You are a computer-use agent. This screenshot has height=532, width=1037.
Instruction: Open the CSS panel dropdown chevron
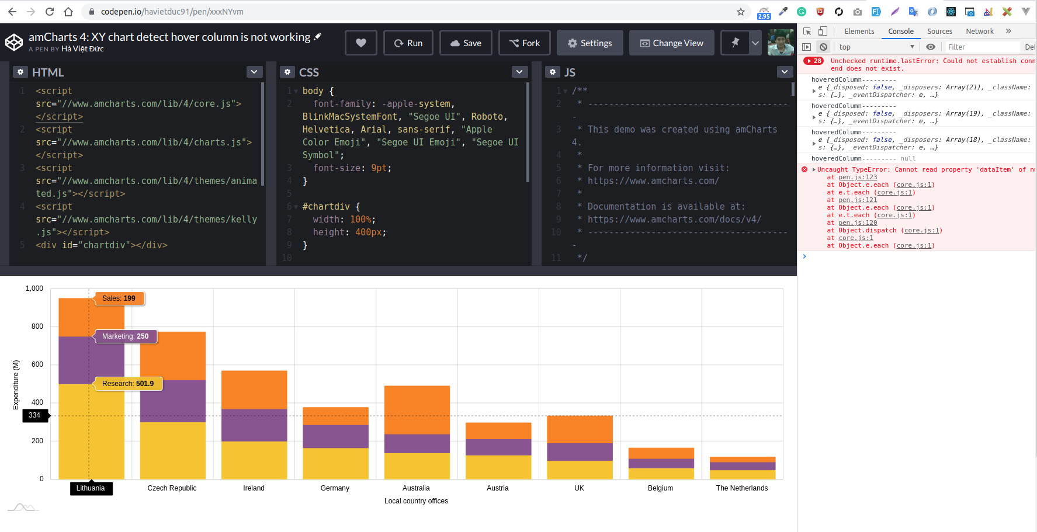(x=519, y=71)
